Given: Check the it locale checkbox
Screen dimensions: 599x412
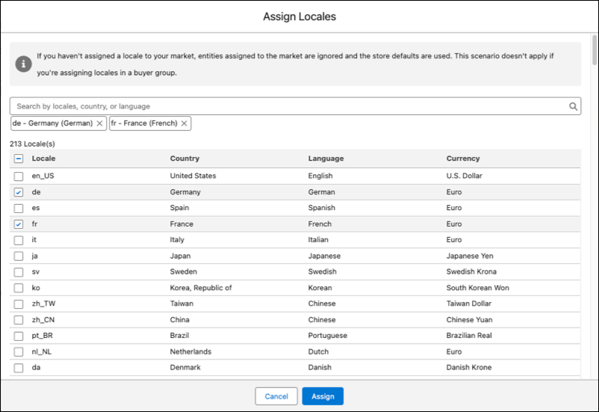Looking at the screenshot, I should [x=19, y=240].
